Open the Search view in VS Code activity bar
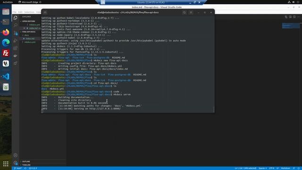The width and height of the screenshot is (302, 170). point(16,25)
